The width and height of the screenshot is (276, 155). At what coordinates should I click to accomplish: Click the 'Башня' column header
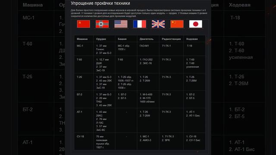pos(122,39)
